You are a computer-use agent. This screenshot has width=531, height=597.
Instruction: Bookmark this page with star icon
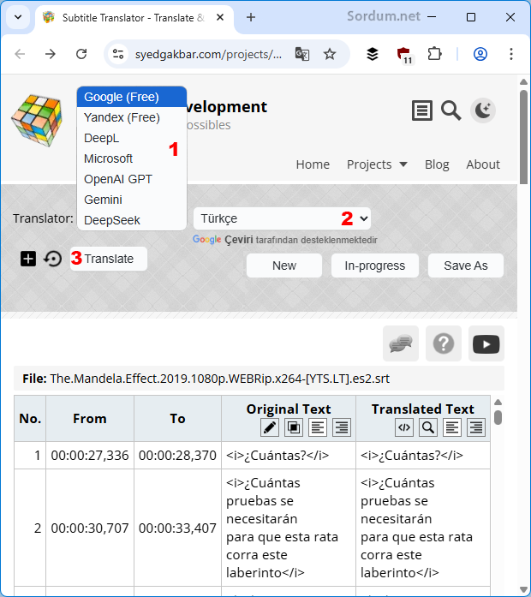point(330,54)
